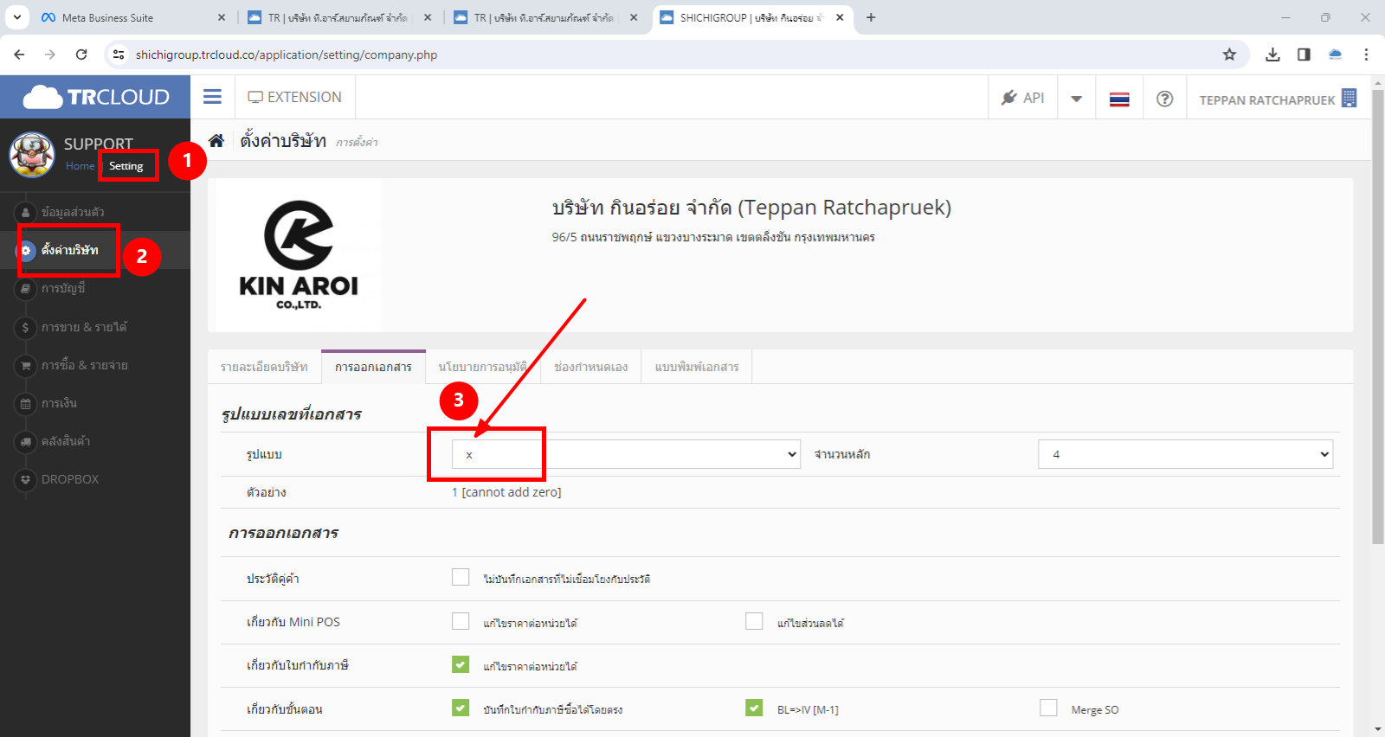Open the EXTENSION menu
1385x737 pixels.
tap(294, 97)
